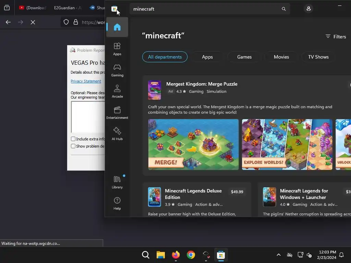Click the network display tray icon
The height and width of the screenshot is (263, 351).
point(300,255)
